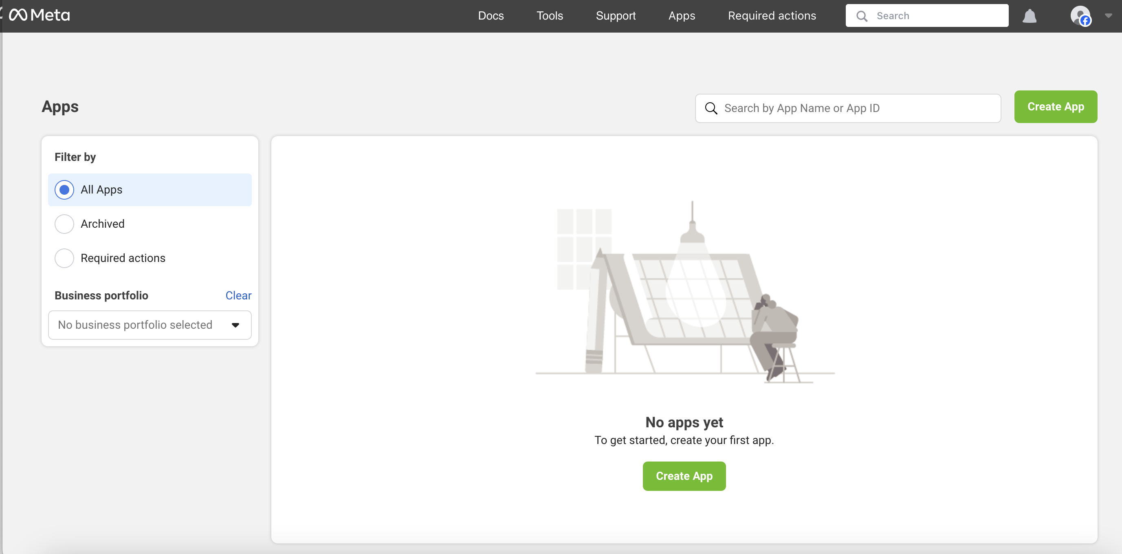Click the profile avatar icon

click(x=1080, y=15)
